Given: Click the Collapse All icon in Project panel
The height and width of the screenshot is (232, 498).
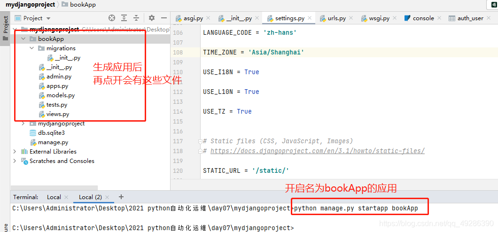Looking at the screenshot, I should (136, 18).
